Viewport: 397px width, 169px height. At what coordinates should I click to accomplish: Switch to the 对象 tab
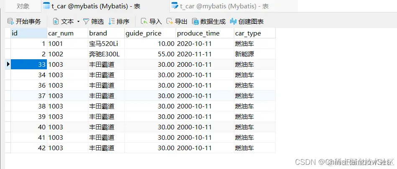pos(23,6)
